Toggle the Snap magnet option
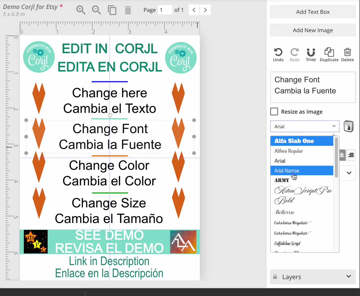 coord(311,54)
